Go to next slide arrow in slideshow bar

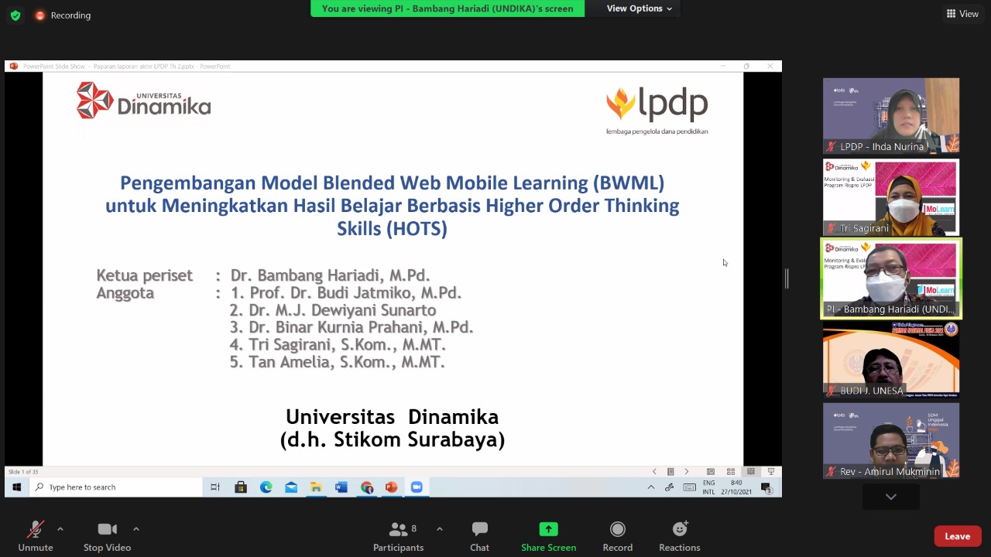point(686,471)
